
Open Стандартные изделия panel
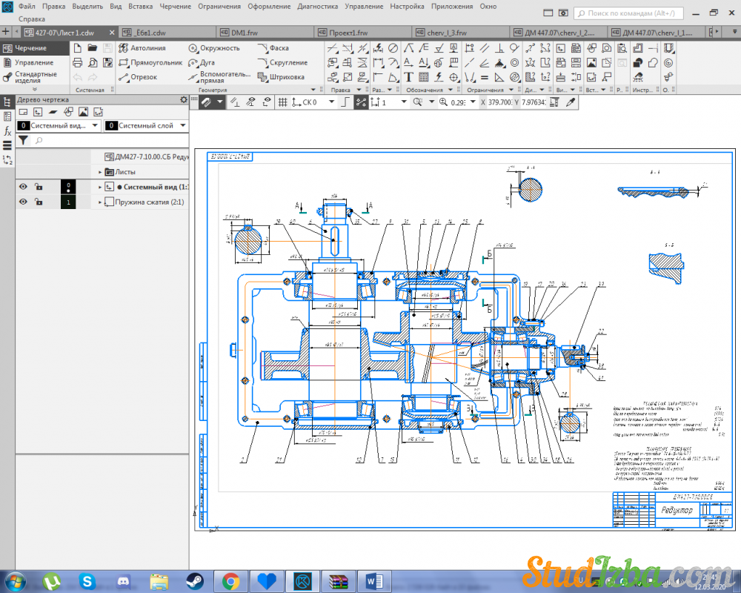[35, 77]
